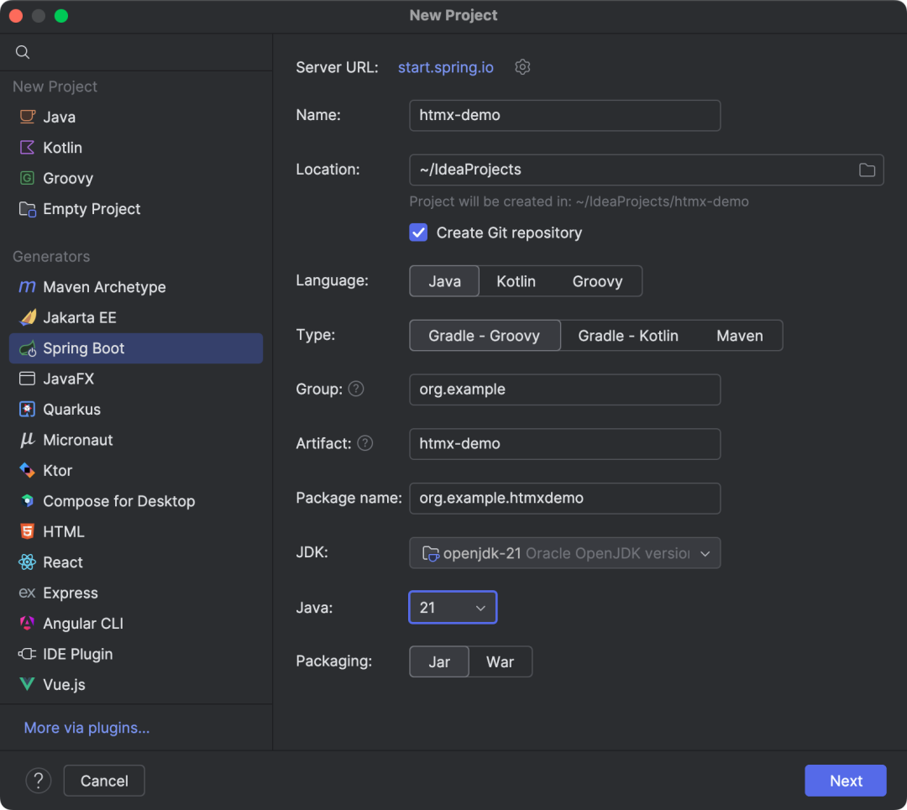Viewport: 907px width, 810px height.
Task: Click the Next button
Action: coord(845,781)
